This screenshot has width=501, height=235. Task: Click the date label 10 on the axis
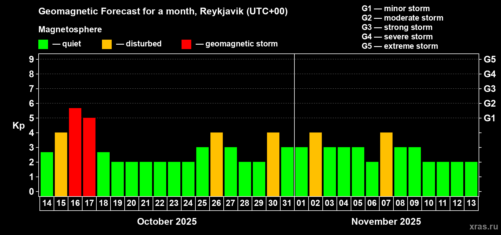[429, 203]
